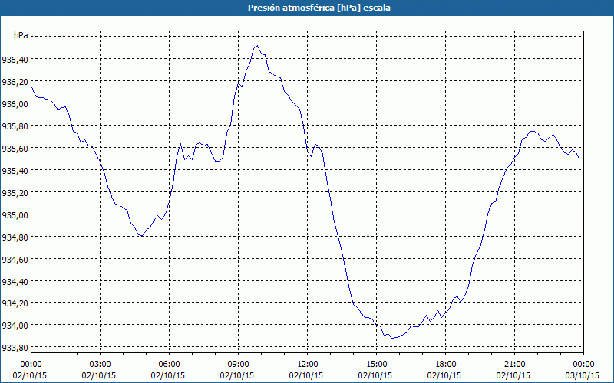
Task: Choose the 934,40 y-axis tick label
Action: [15, 281]
